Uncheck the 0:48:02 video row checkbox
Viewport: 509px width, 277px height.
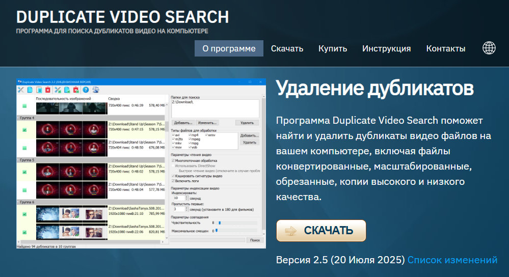[24, 172]
